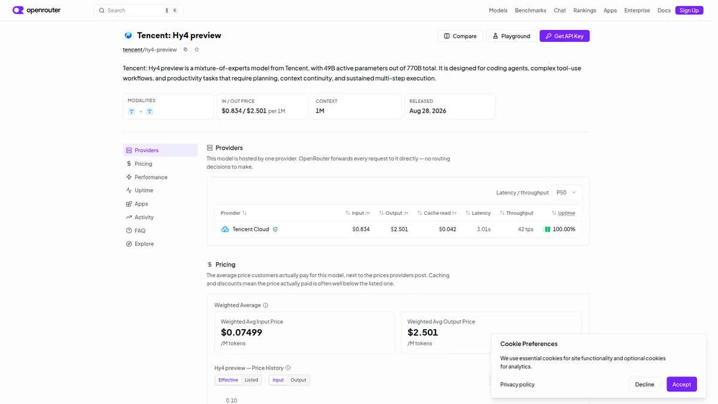Click the Pricing heading dollar icon
718x404 pixels.
[x=210, y=265]
